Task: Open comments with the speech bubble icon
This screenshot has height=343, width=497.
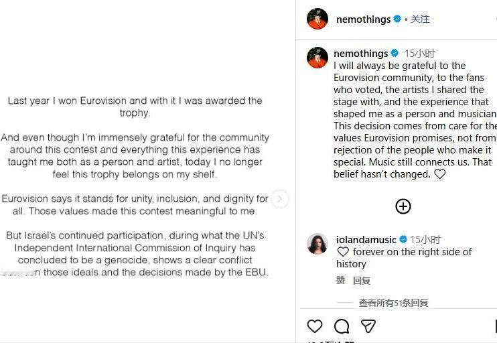Action: 342,326
